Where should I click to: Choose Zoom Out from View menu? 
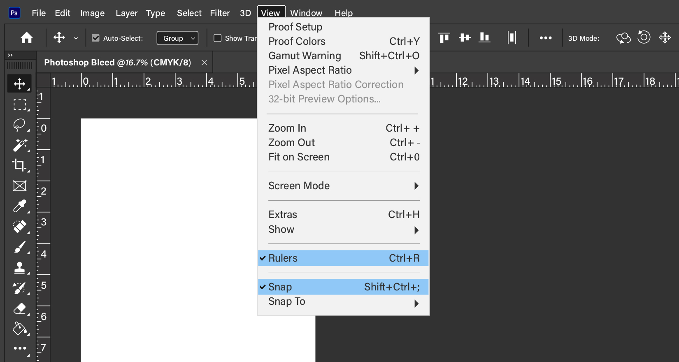343,142
